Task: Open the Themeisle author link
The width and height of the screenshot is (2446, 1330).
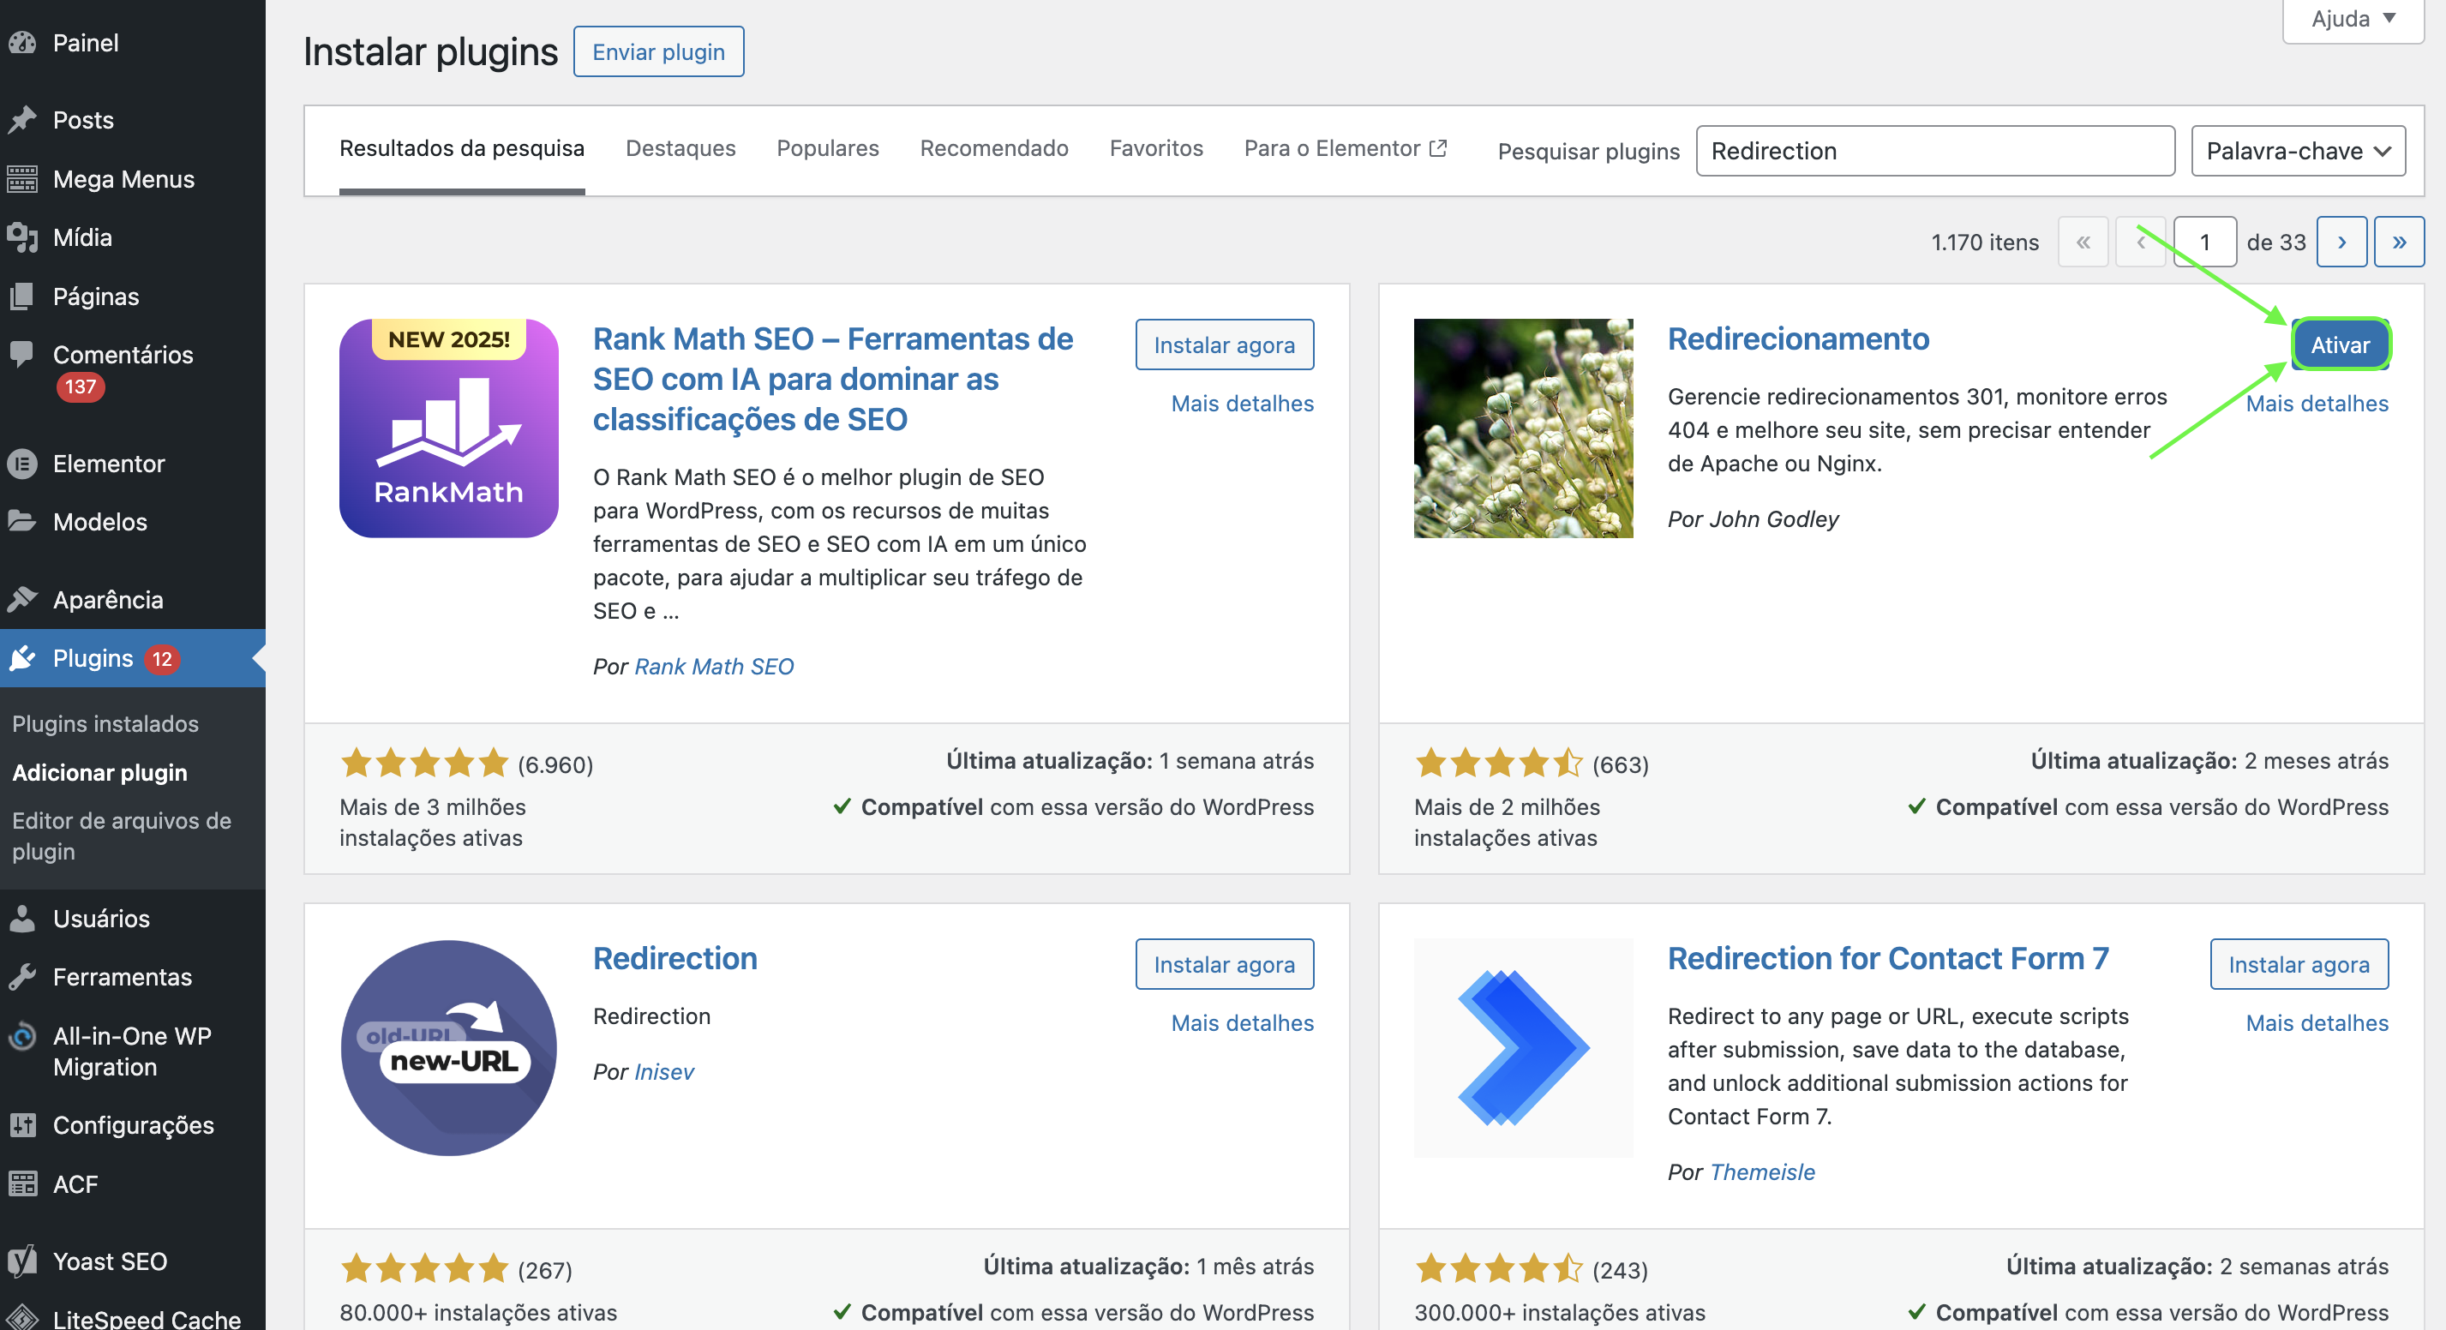Action: (1762, 1172)
